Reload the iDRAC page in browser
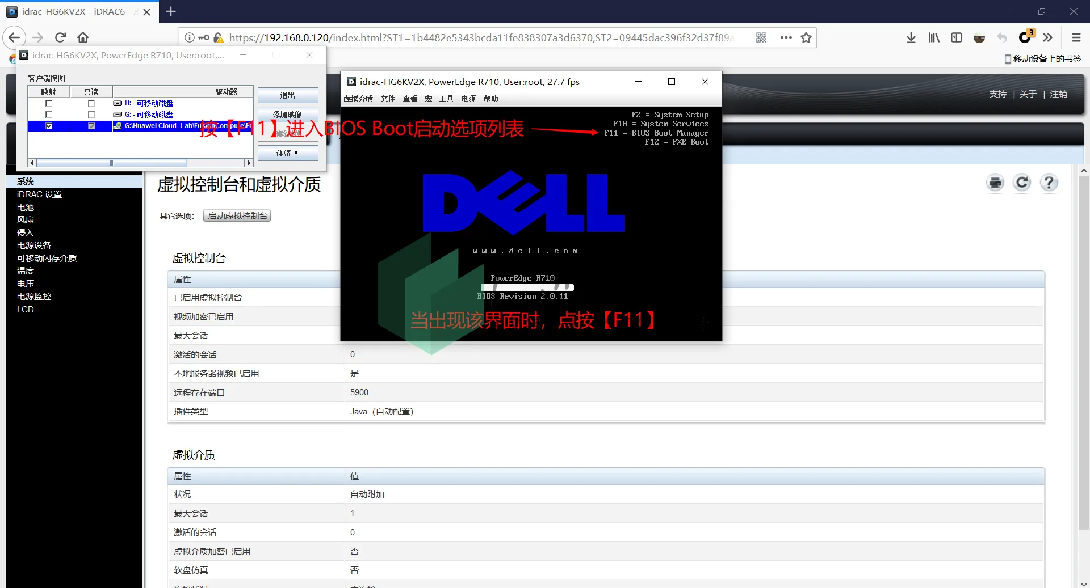The image size is (1090, 588). (x=61, y=37)
